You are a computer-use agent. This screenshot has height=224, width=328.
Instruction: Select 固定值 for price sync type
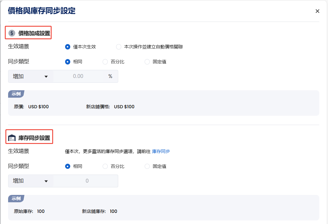(x=147, y=62)
